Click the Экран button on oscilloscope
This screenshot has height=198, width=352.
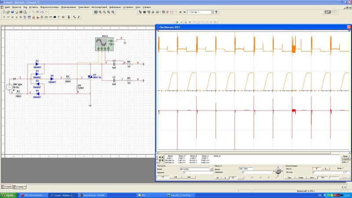click(345, 156)
